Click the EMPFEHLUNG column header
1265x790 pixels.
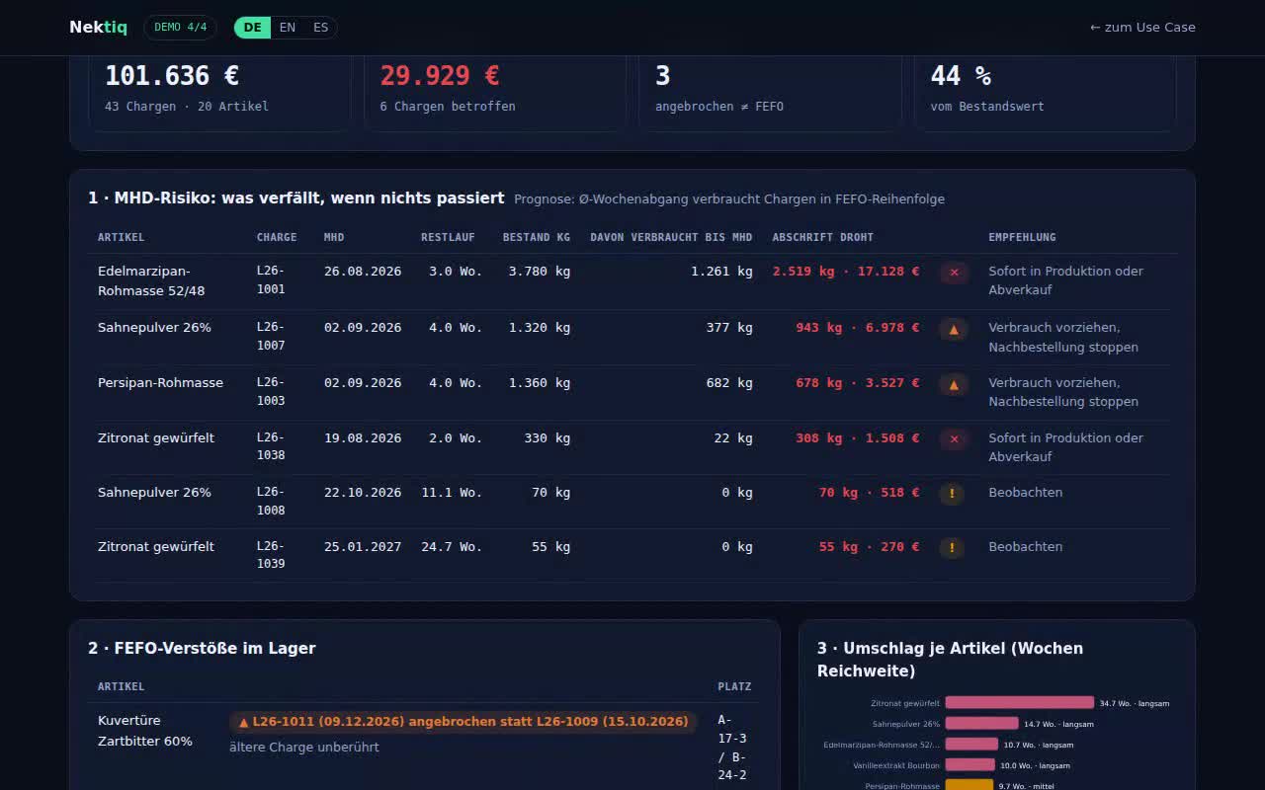(1022, 237)
